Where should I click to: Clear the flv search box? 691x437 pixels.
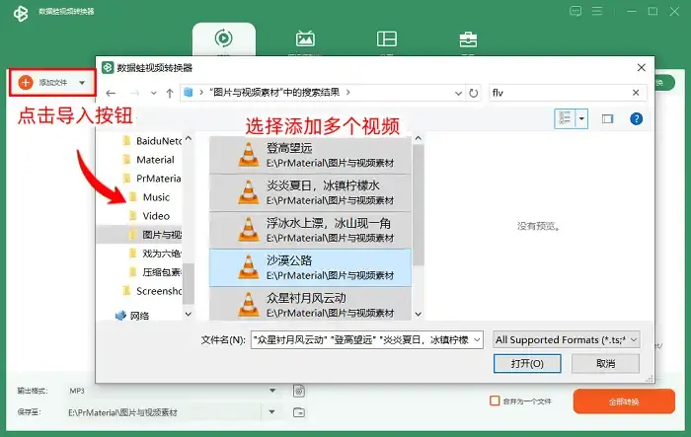(636, 93)
